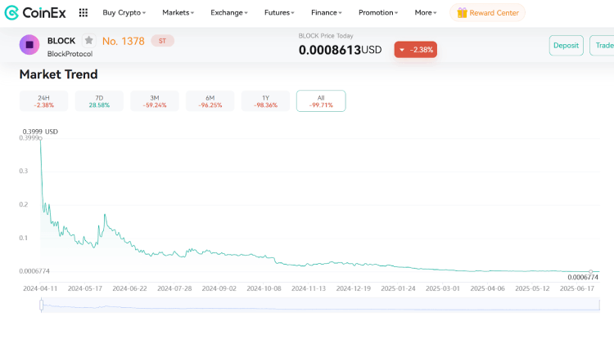Click the 0.3999 peak point on chart
Viewport: 614px width, 339px height.
coord(40,138)
